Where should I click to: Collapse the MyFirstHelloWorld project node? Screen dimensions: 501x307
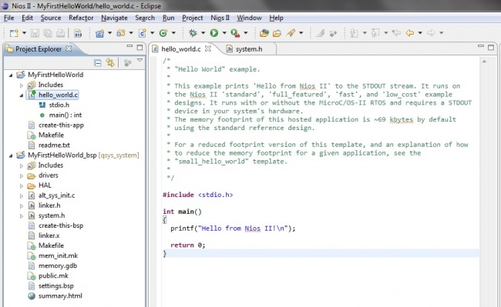(11, 75)
